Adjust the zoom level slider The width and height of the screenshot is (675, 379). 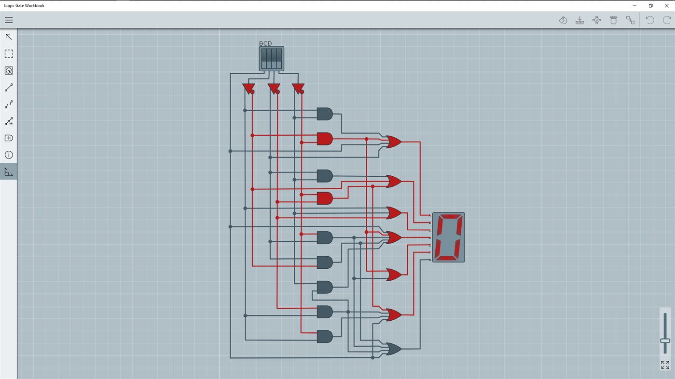tap(664, 340)
